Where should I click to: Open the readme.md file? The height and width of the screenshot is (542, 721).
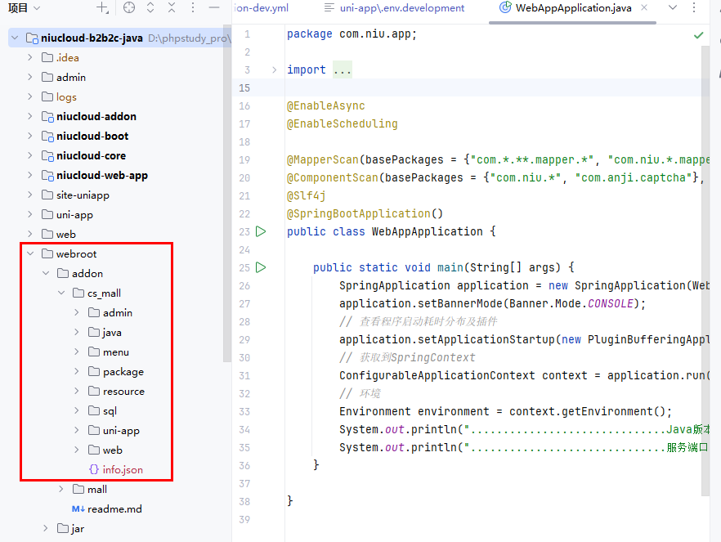click(x=114, y=508)
